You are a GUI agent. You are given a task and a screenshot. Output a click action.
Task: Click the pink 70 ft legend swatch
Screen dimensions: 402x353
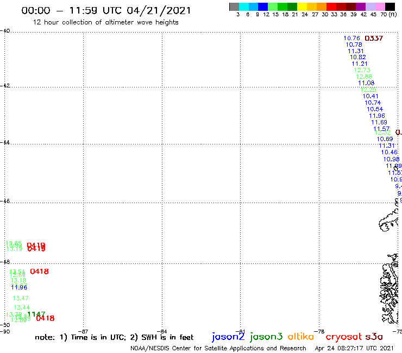pos(380,7)
